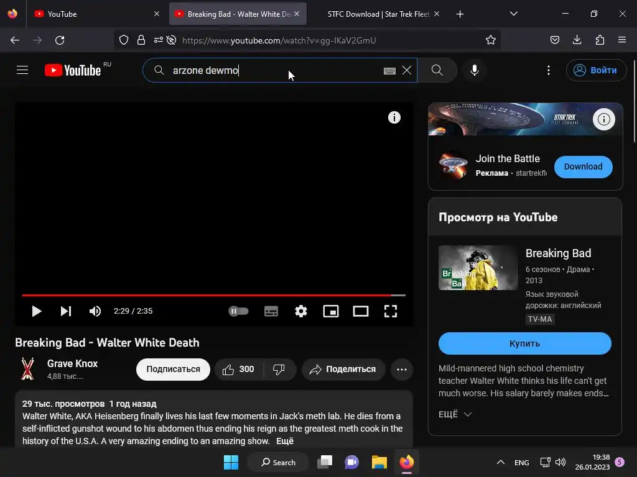Enter fullscreen mode
Screen dimensions: 637x477
click(x=391, y=311)
